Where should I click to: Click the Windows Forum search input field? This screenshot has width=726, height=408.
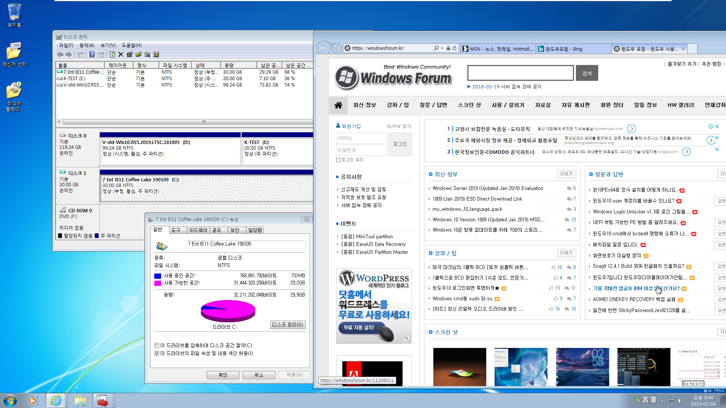[521, 73]
